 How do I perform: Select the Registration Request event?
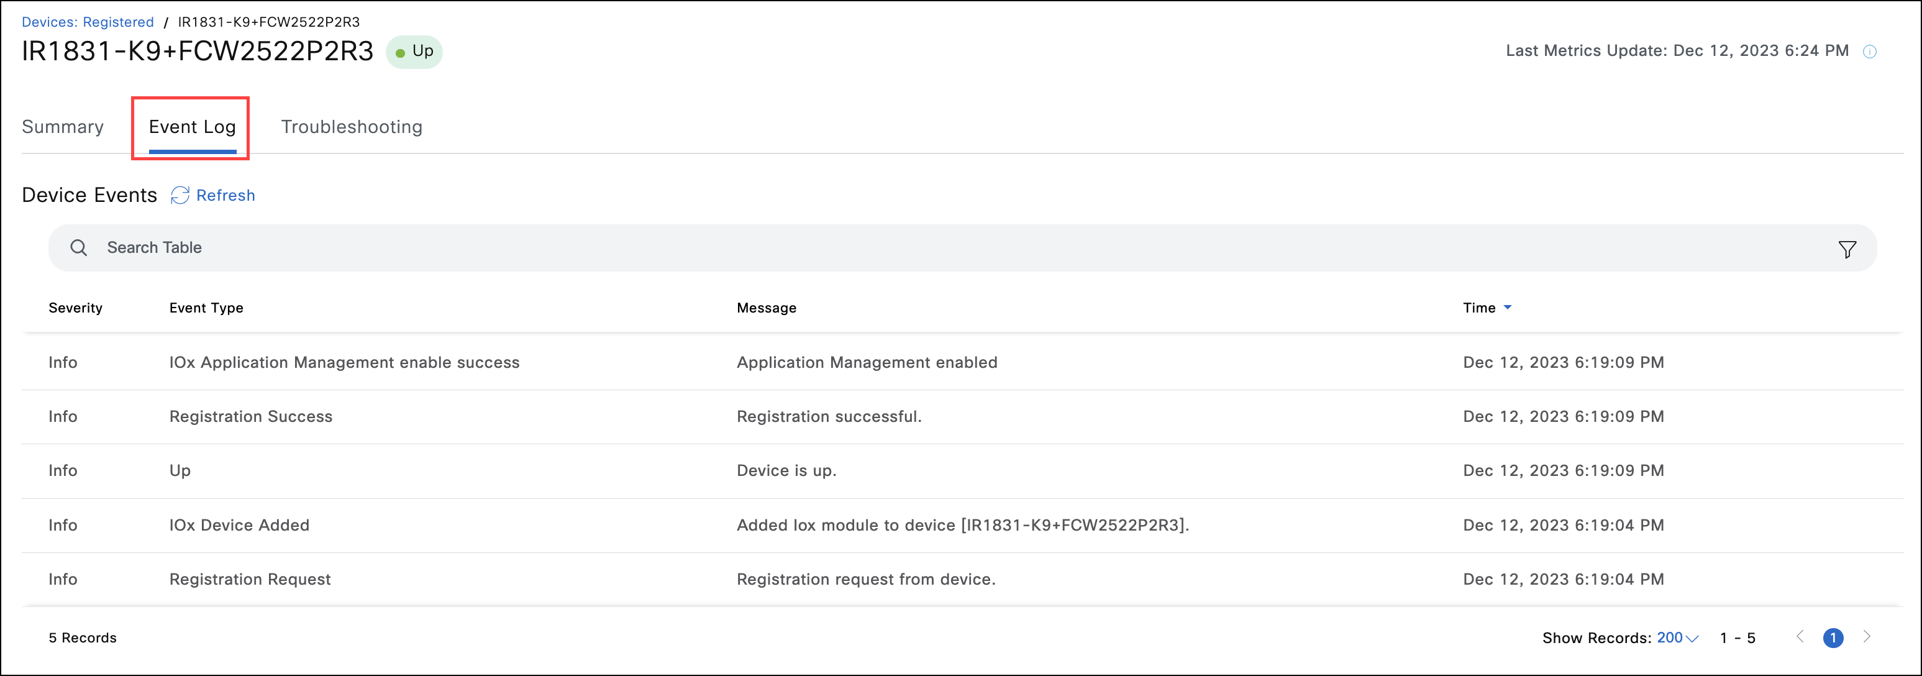pyautogui.click(x=250, y=580)
